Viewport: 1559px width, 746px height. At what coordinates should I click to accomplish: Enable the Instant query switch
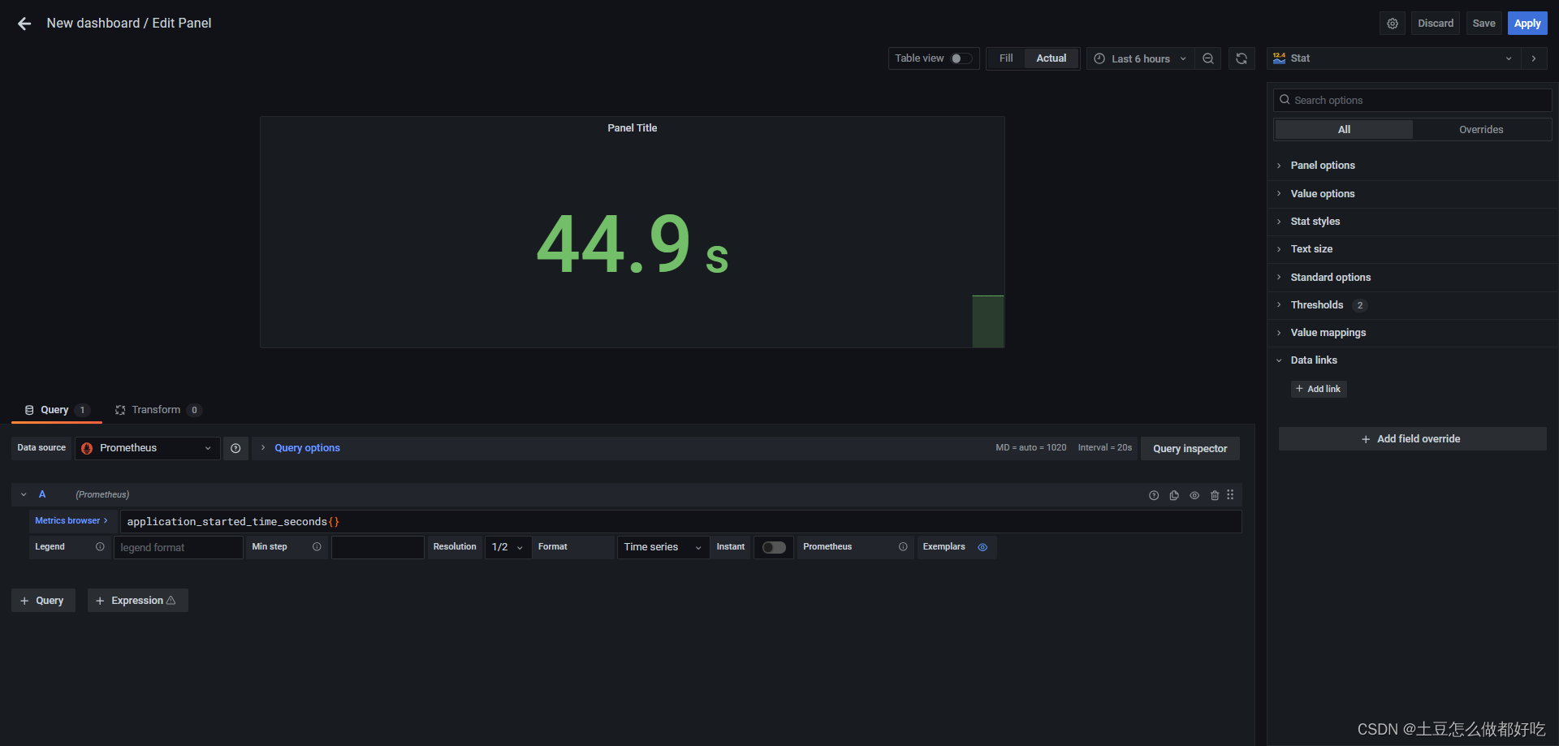click(x=774, y=547)
